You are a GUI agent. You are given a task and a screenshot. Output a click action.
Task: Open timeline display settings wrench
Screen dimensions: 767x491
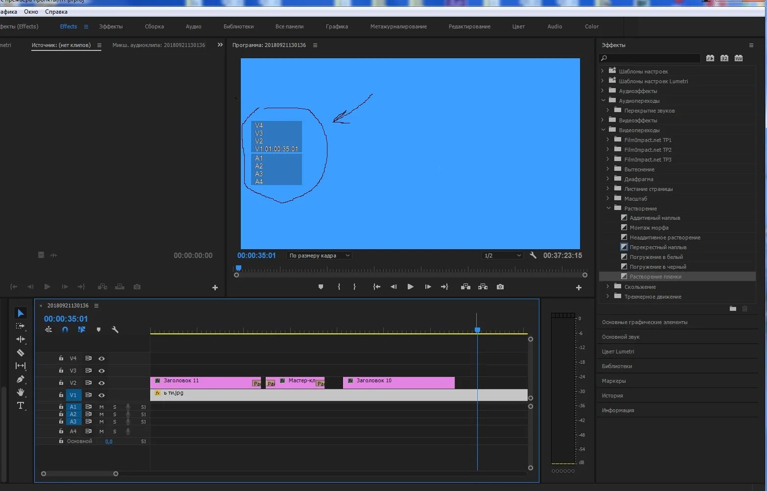(x=115, y=330)
